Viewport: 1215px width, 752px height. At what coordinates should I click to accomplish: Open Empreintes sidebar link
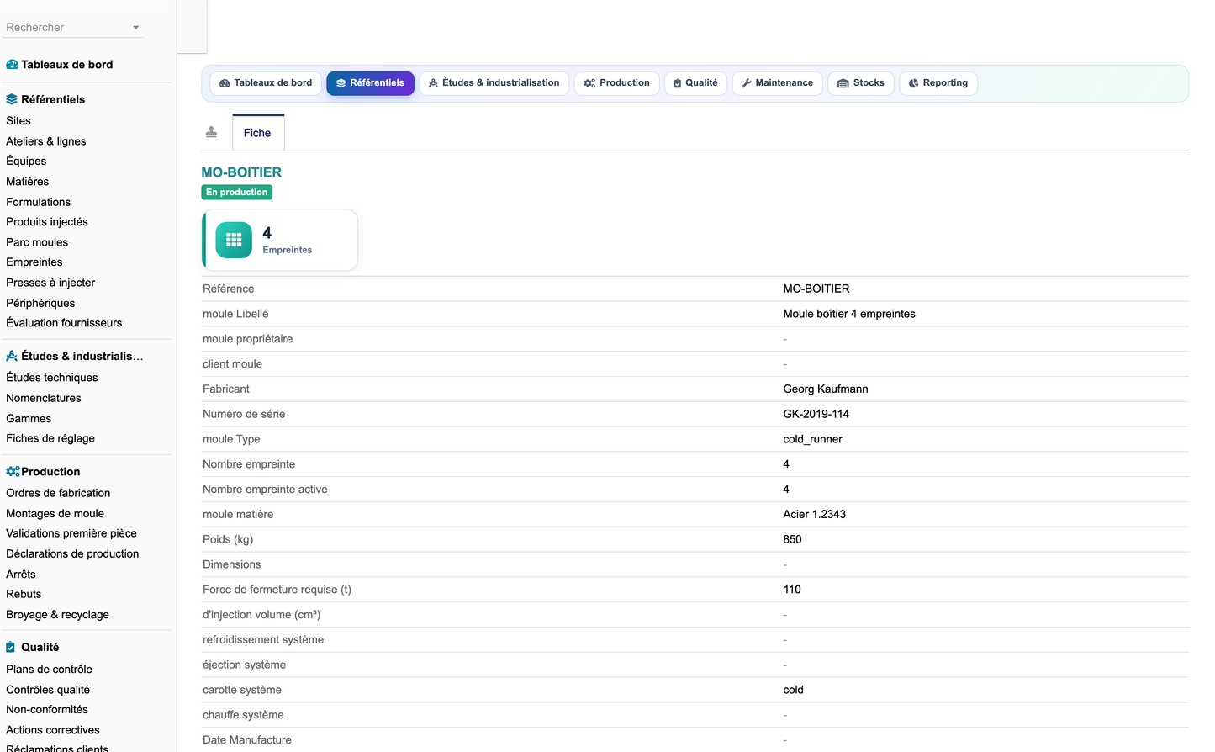pos(34,262)
